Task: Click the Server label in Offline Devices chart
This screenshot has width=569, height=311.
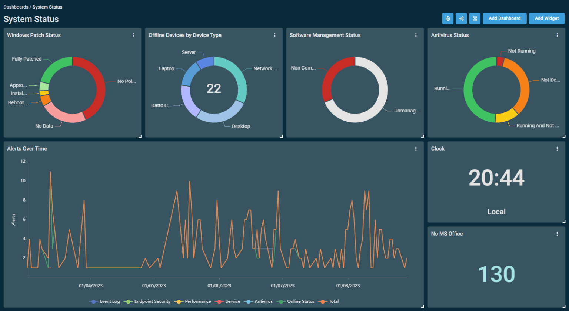Action: click(189, 52)
